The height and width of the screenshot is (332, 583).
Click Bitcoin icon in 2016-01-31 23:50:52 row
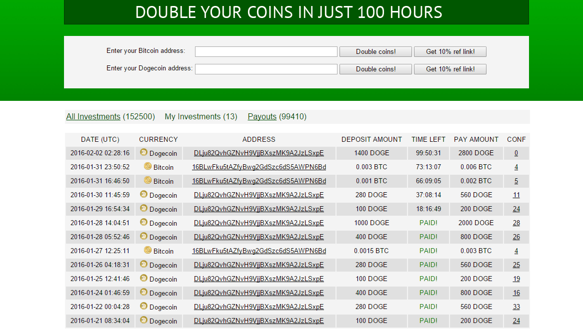click(x=147, y=166)
